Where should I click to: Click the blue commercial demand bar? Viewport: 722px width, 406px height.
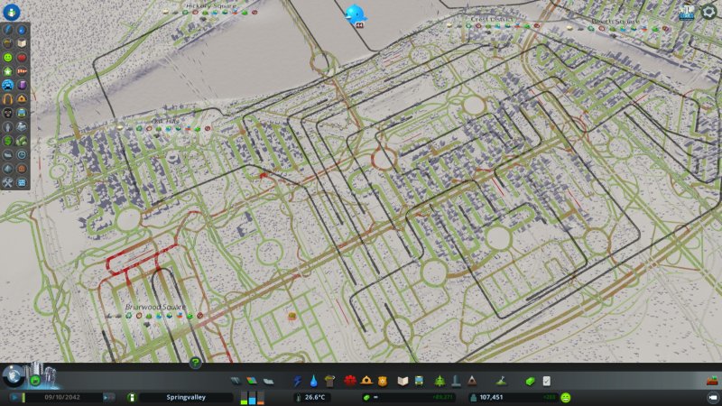(x=253, y=398)
